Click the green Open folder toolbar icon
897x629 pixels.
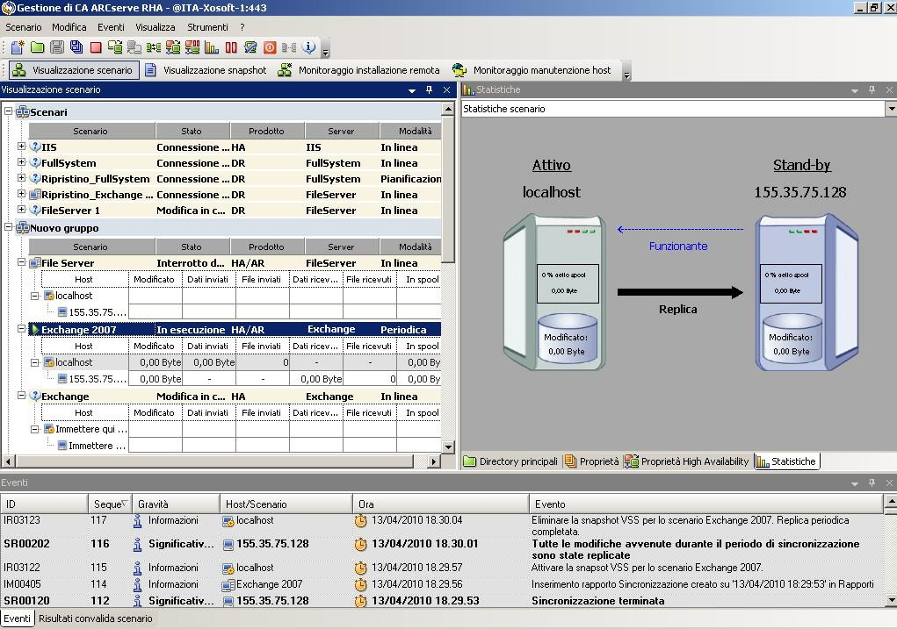coord(37,47)
